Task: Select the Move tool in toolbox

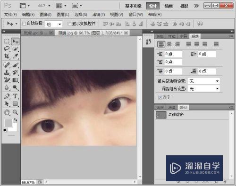Action: coord(15,42)
